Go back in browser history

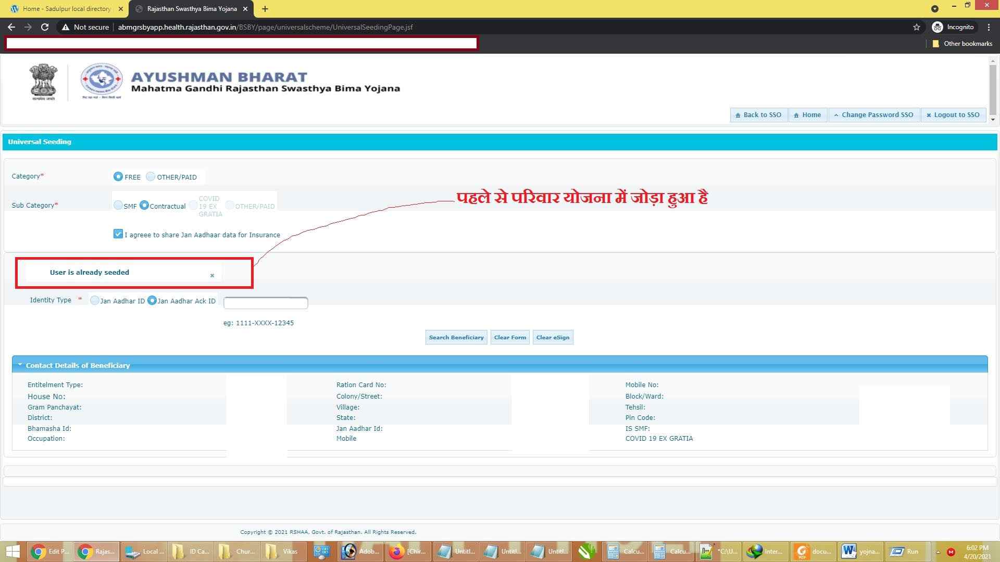(x=11, y=27)
